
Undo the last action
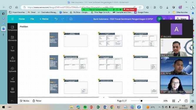click(56, 19)
